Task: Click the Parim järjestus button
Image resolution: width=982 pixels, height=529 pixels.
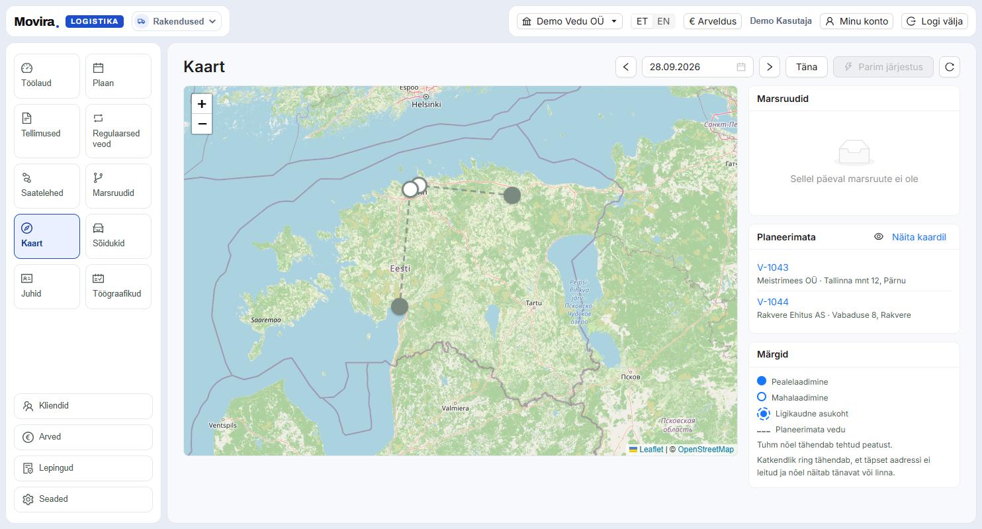Action: pos(883,67)
